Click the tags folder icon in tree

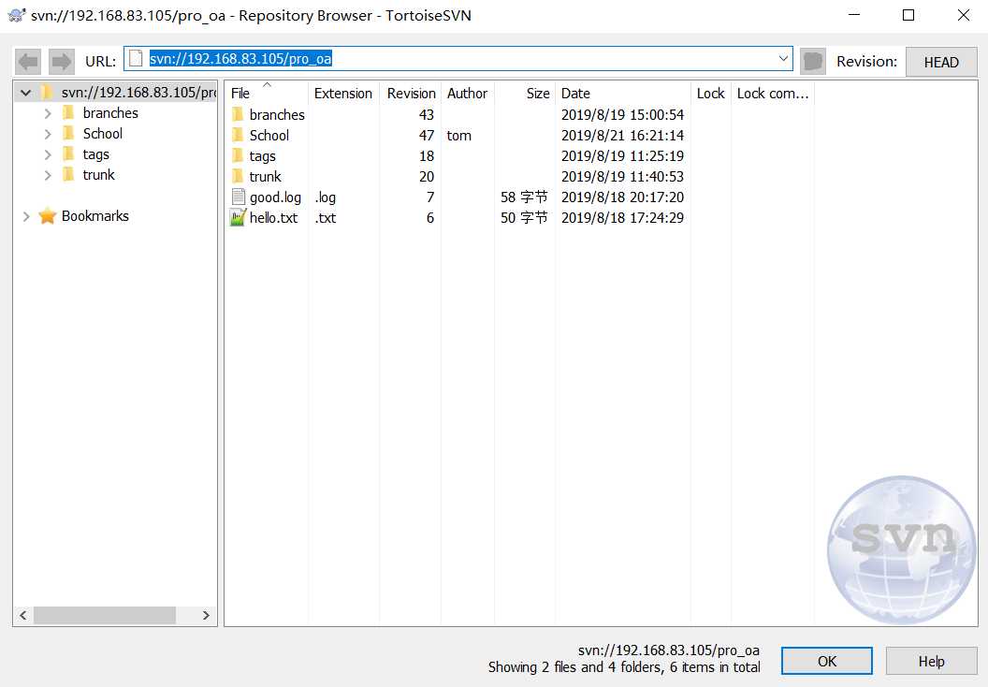click(68, 153)
